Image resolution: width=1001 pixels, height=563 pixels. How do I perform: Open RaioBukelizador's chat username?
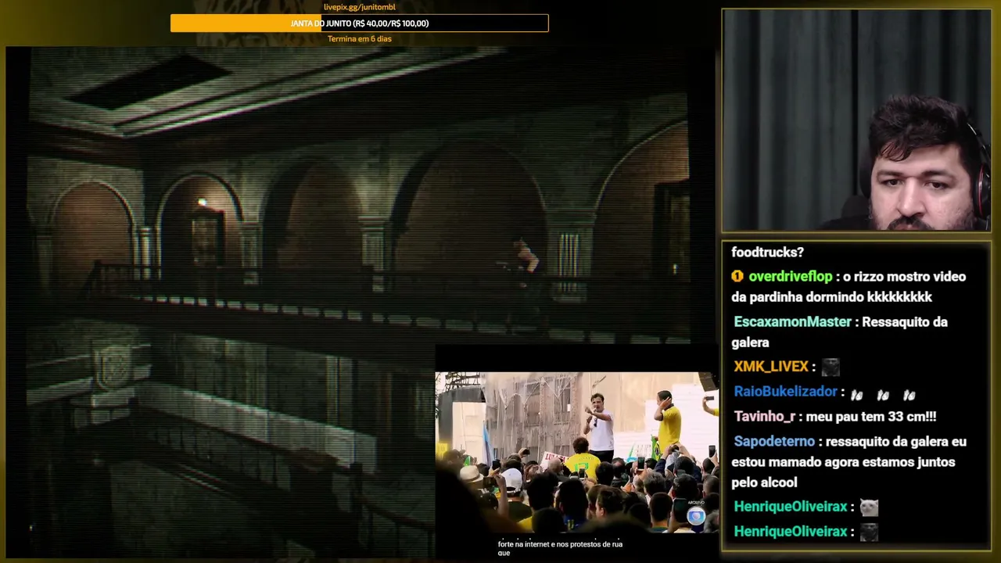(x=785, y=392)
